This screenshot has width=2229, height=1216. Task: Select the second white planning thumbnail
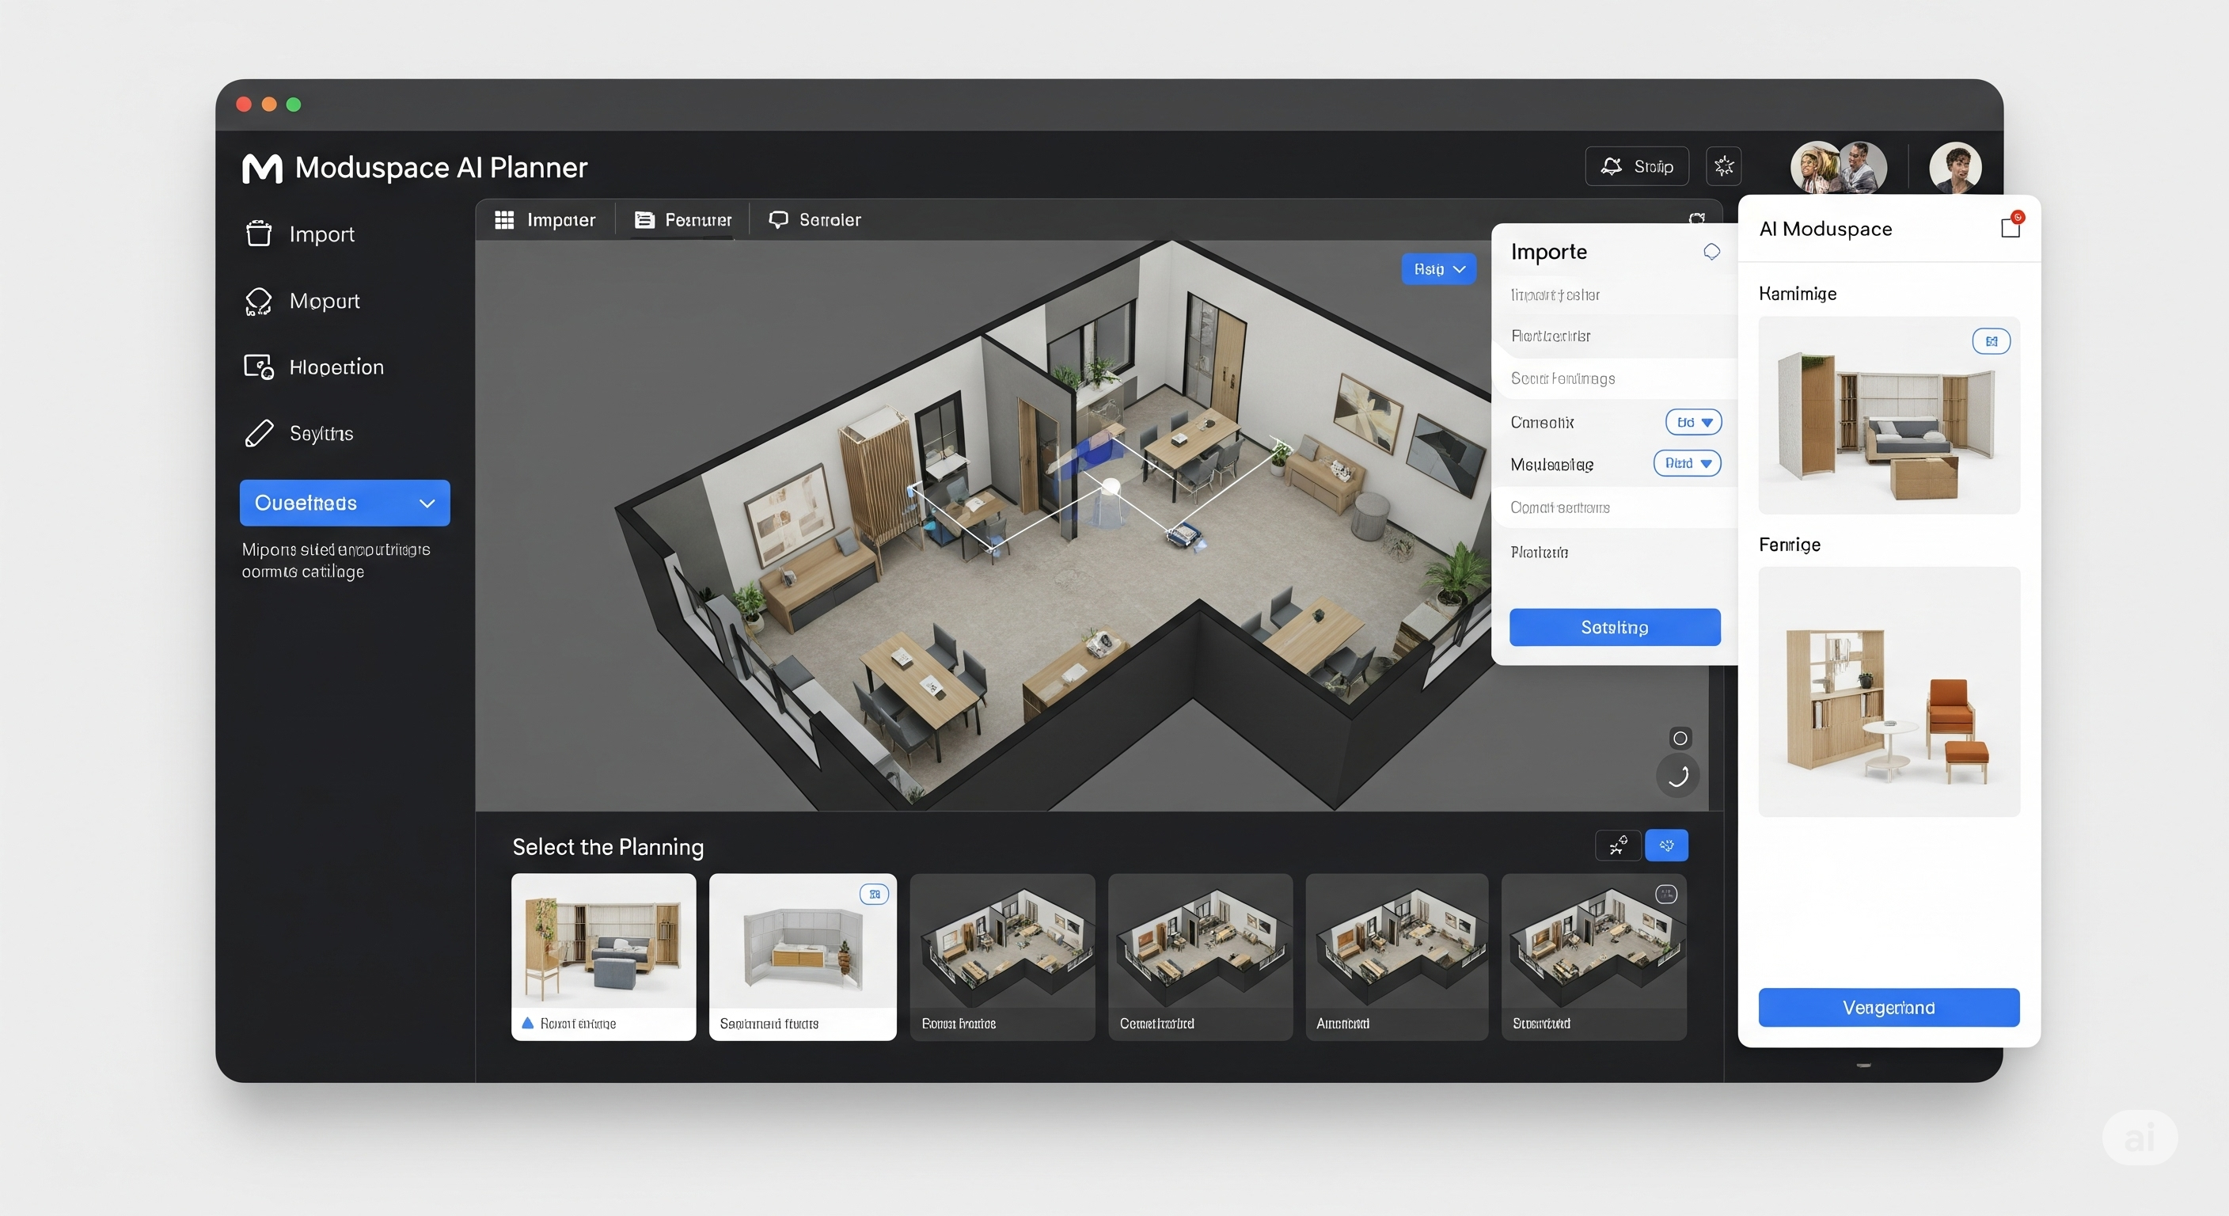(802, 956)
